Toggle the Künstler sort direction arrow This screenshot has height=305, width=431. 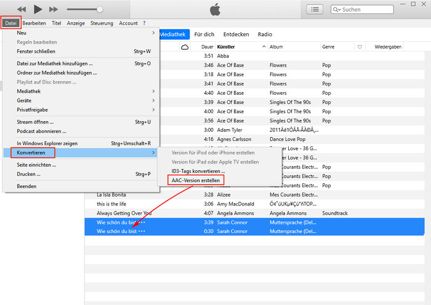(x=264, y=47)
